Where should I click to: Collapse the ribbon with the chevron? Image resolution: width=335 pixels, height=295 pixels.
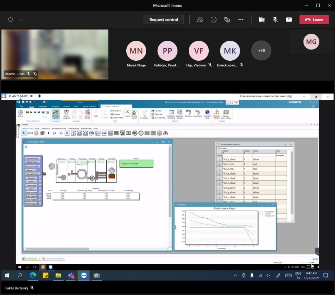236,102
